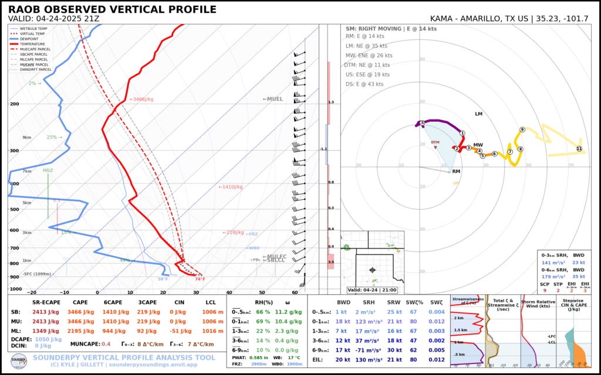
Task: Click the RM storm motion label
Action: [x=456, y=172]
